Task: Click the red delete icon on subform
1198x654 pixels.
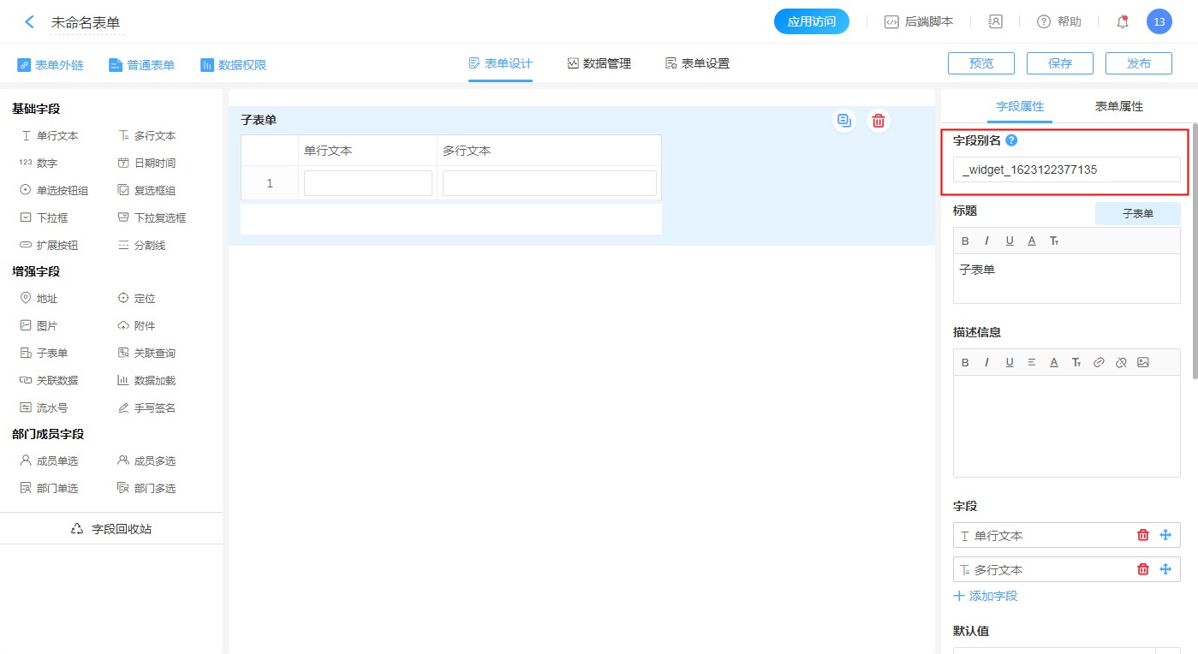Action: (878, 121)
